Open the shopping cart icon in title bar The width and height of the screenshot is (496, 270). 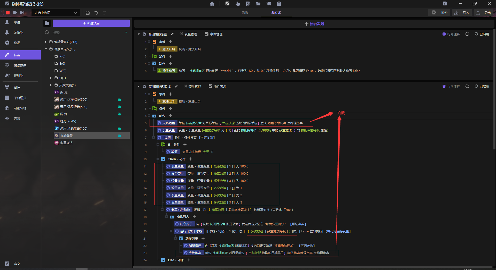[x=269, y=4]
